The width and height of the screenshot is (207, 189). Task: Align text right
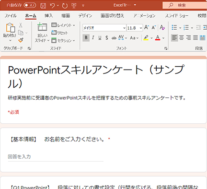pos(188,38)
